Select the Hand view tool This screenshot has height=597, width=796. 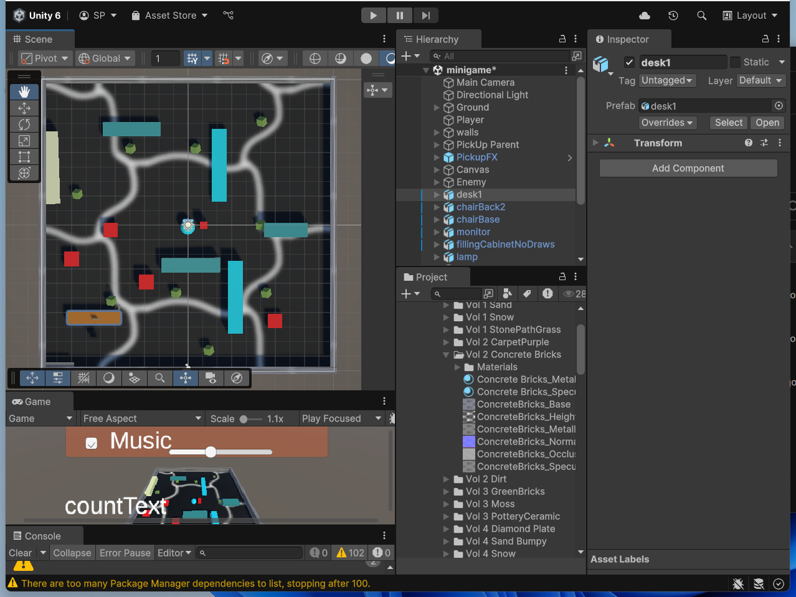tap(24, 92)
